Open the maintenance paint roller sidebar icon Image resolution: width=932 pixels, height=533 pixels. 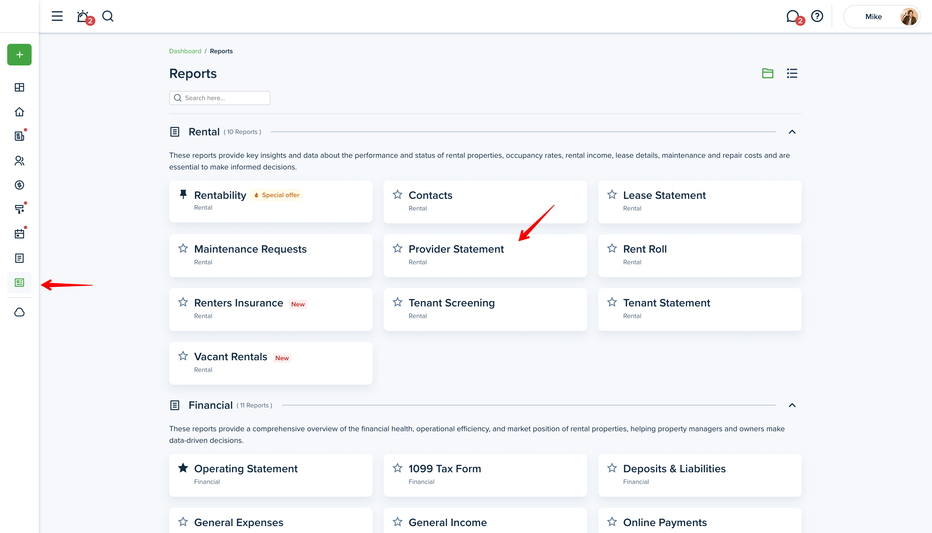[x=19, y=209]
